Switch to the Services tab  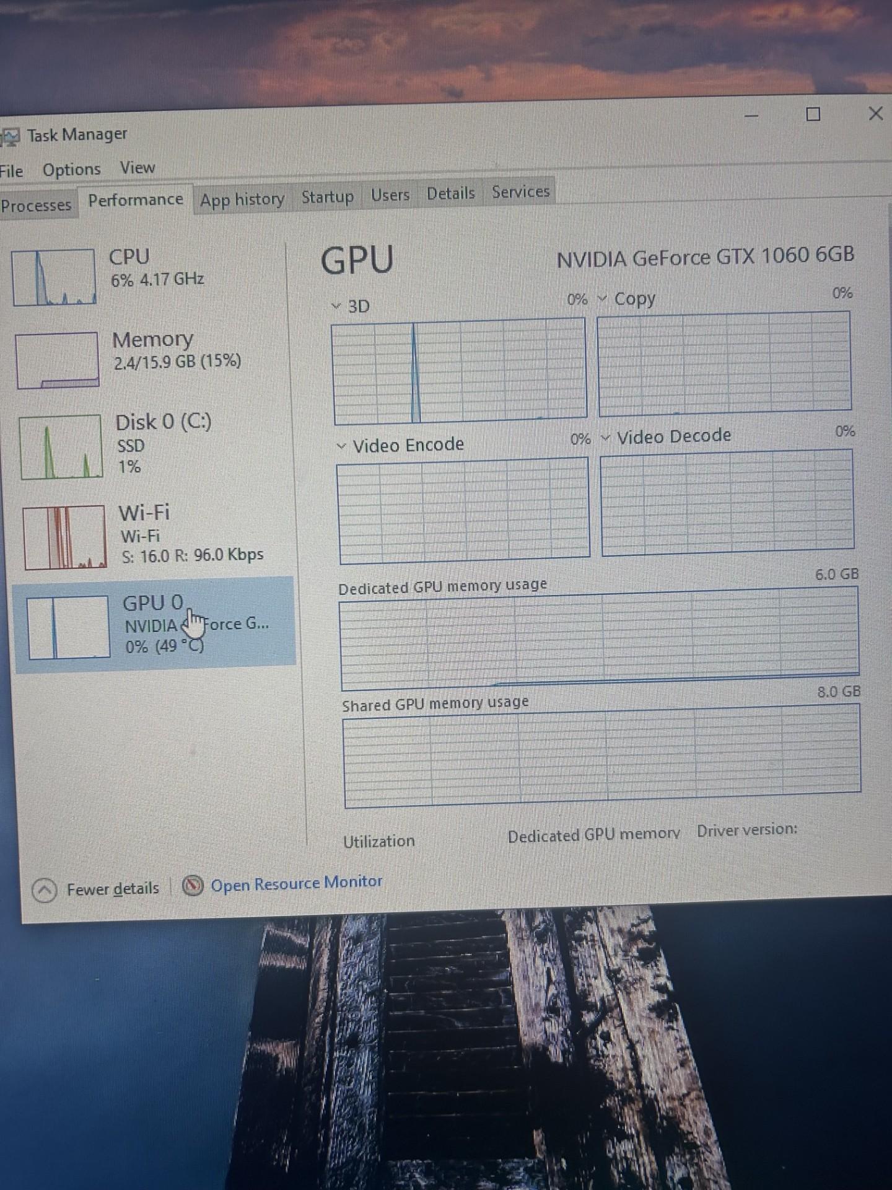tap(521, 192)
